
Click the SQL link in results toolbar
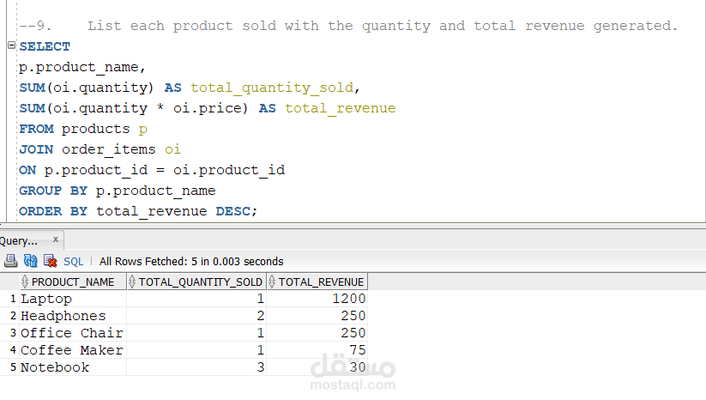click(x=74, y=261)
